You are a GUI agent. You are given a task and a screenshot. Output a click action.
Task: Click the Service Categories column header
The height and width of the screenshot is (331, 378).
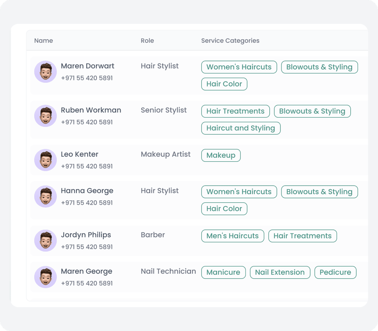[230, 41]
